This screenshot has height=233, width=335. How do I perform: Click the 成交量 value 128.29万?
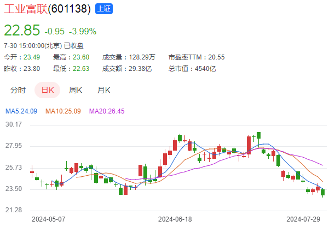coord(142,57)
